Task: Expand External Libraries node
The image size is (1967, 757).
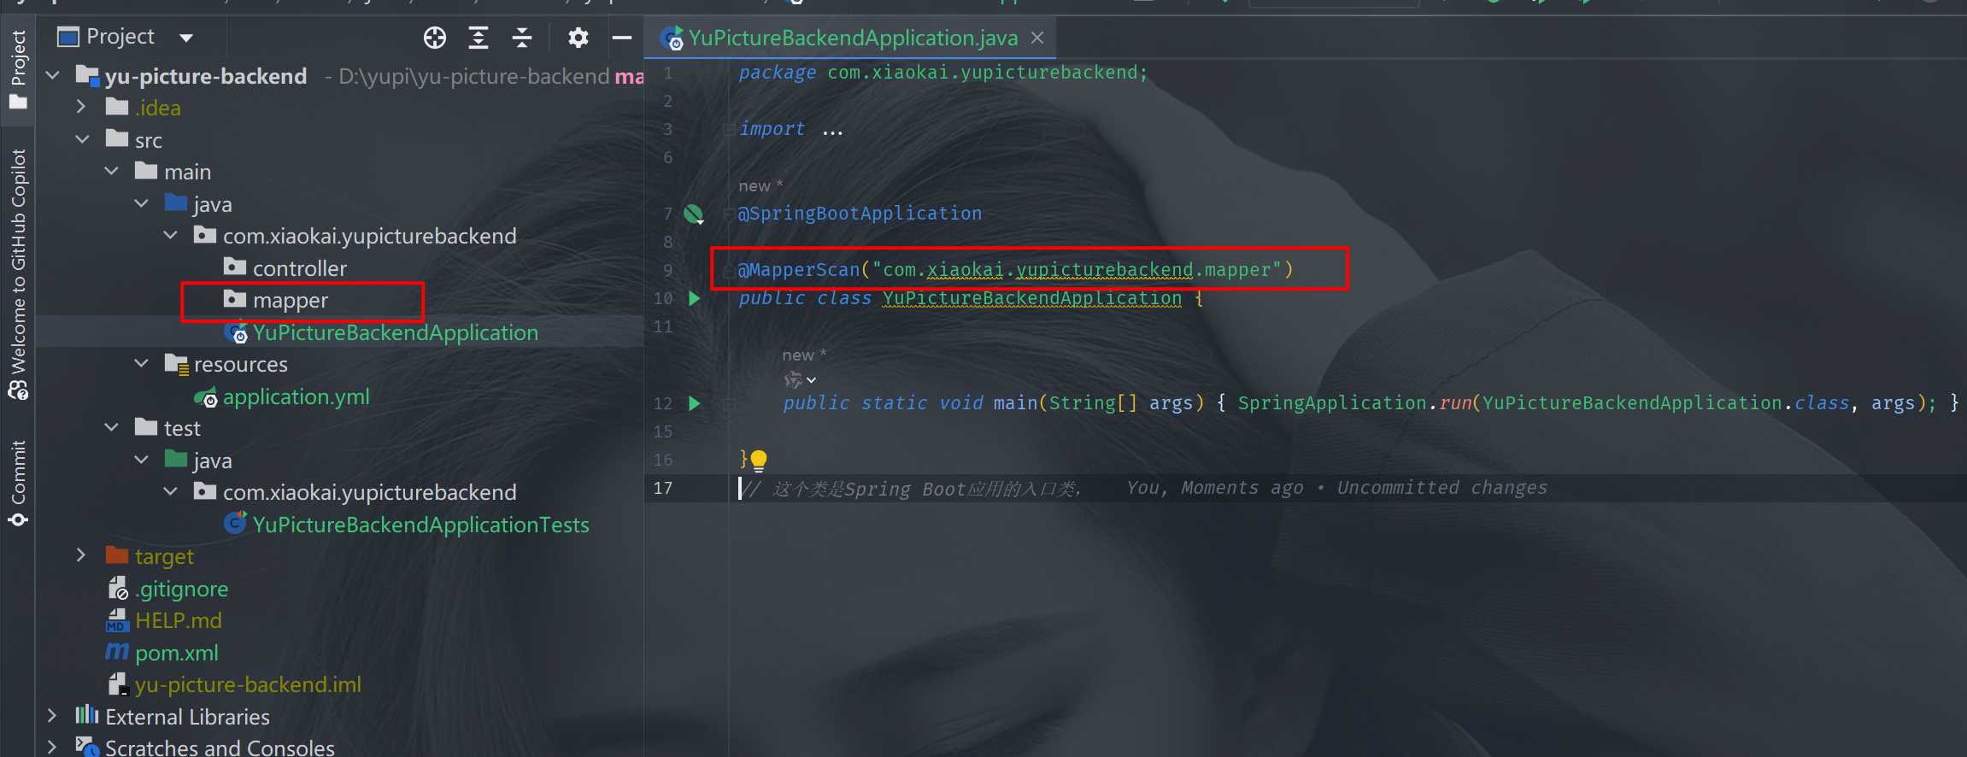Action: tap(52, 716)
